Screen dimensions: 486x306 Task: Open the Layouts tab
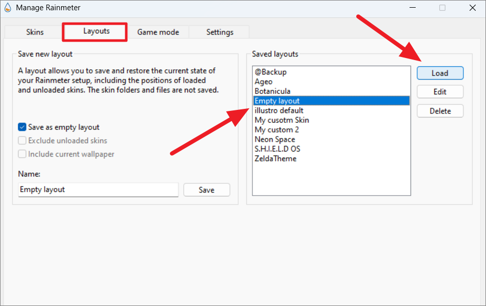click(x=96, y=31)
